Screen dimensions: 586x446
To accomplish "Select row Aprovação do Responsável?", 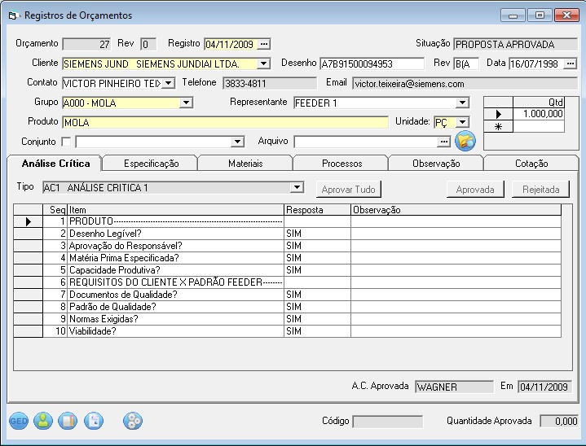I will (x=287, y=246).
